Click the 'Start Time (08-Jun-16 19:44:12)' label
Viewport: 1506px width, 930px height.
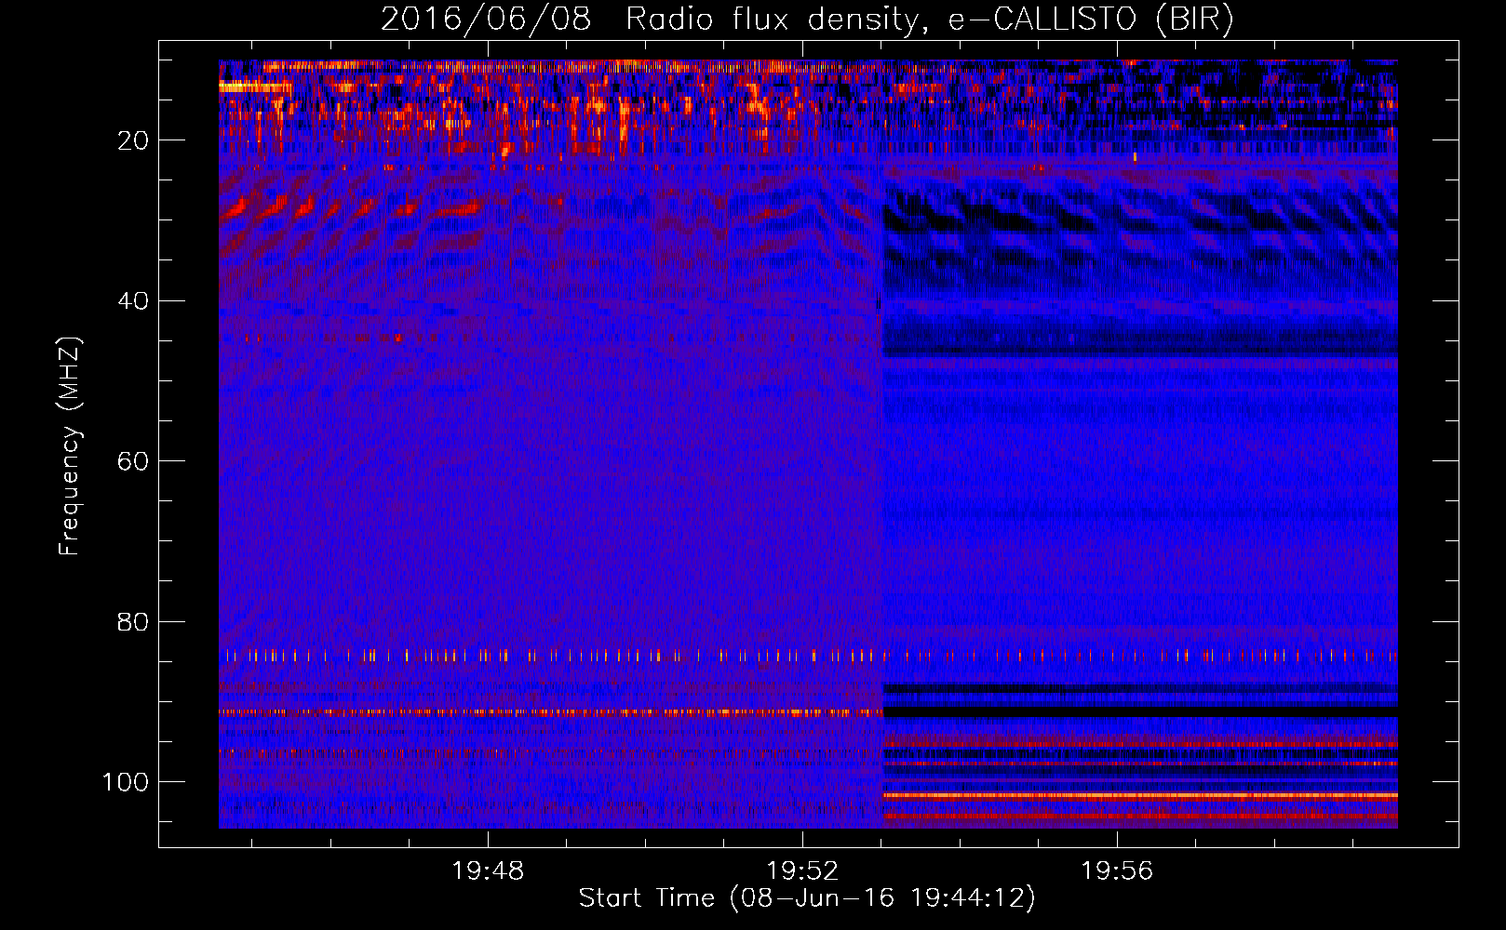(807, 898)
